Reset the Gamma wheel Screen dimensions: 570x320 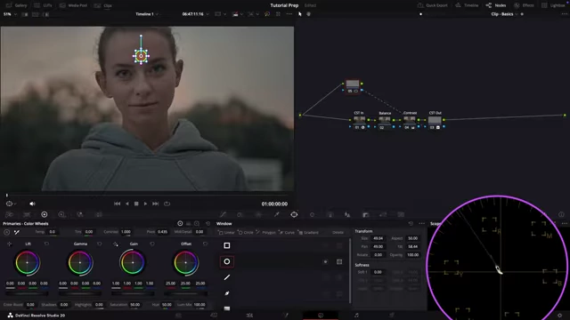click(x=99, y=244)
